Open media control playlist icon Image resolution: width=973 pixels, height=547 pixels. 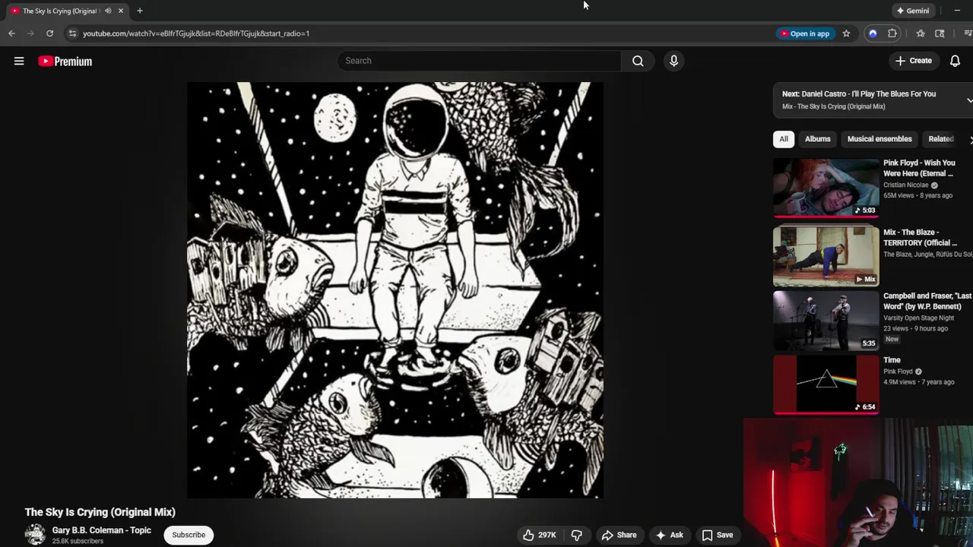click(x=968, y=33)
